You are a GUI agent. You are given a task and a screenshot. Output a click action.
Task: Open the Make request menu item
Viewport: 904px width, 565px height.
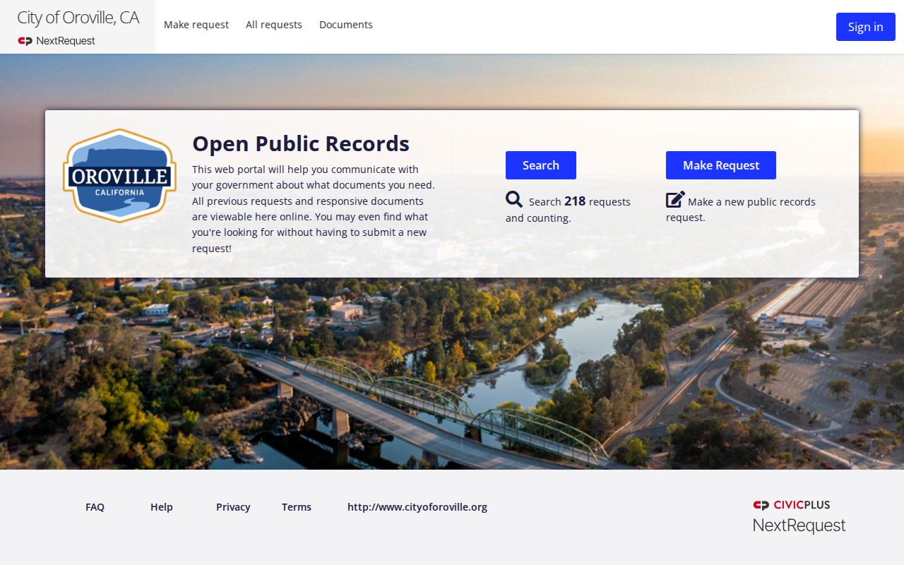pyautogui.click(x=196, y=25)
